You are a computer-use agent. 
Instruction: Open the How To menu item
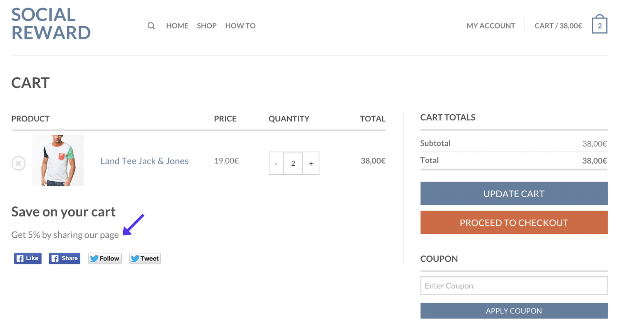pyautogui.click(x=240, y=26)
